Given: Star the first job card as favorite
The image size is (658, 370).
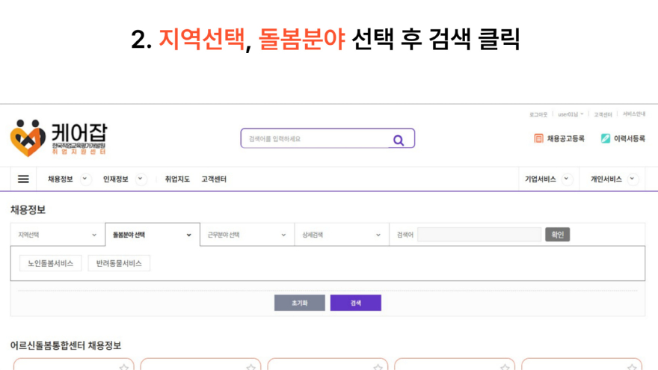Looking at the screenshot, I should 124,367.
